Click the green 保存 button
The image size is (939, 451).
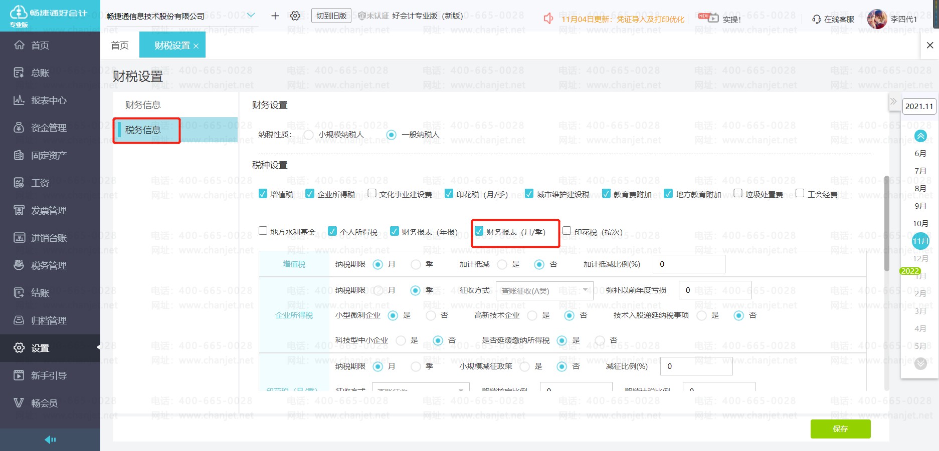[840, 429]
